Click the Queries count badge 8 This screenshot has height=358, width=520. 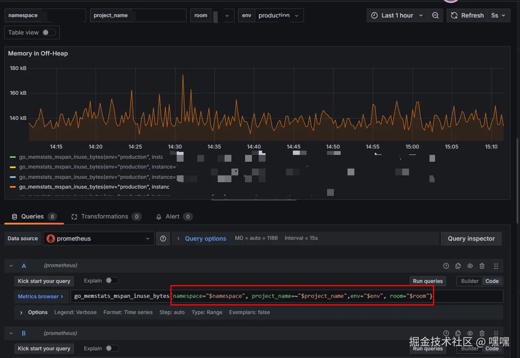click(52, 217)
